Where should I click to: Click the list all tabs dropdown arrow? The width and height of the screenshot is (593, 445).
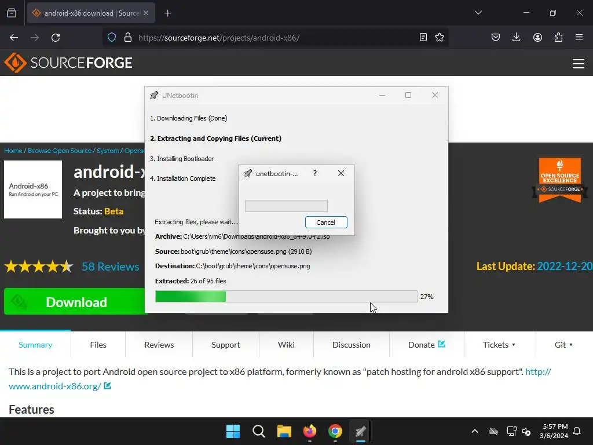(478, 13)
